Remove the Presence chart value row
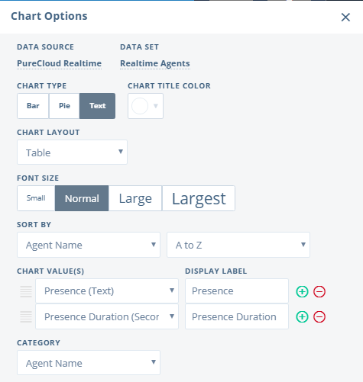The height and width of the screenshot is (382, 363). pos(319,291)
